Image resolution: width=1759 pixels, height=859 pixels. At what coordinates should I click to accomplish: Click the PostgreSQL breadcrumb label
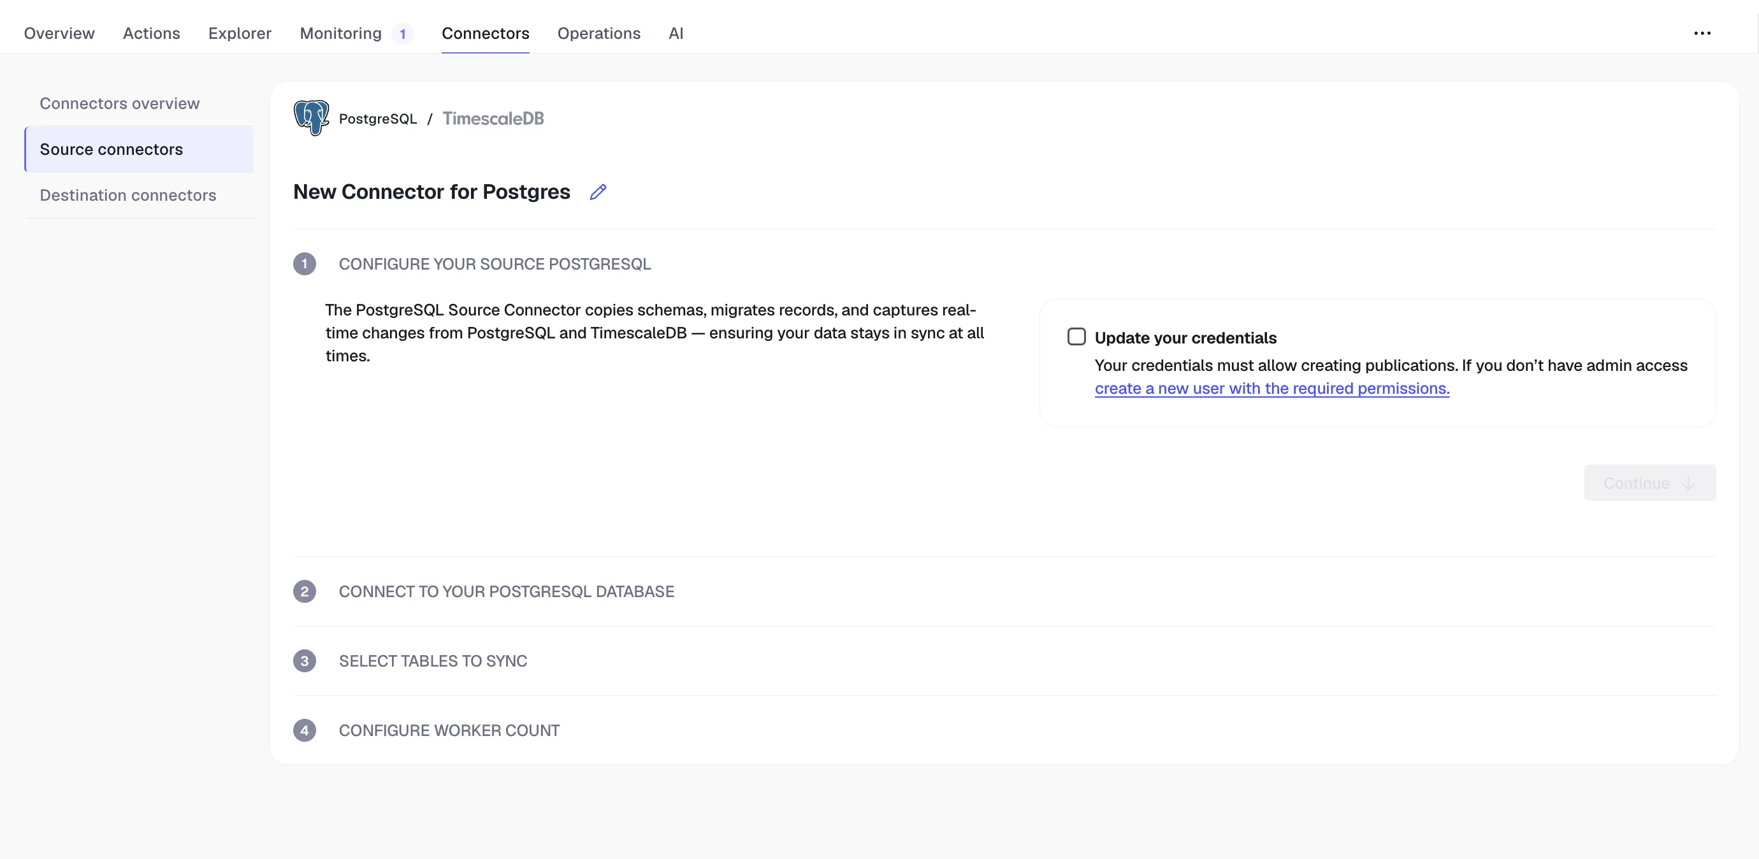(377, 119)
